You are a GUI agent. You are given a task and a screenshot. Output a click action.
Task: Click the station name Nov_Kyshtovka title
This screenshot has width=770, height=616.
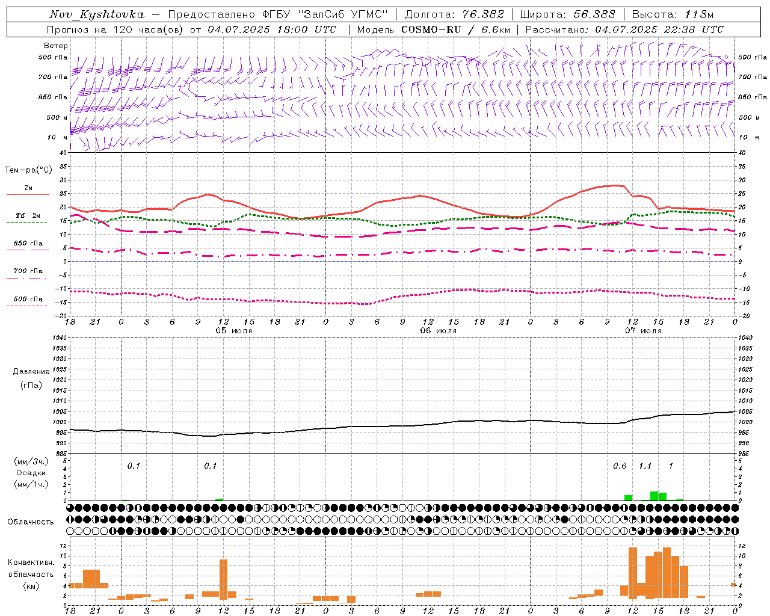(96, 14)
